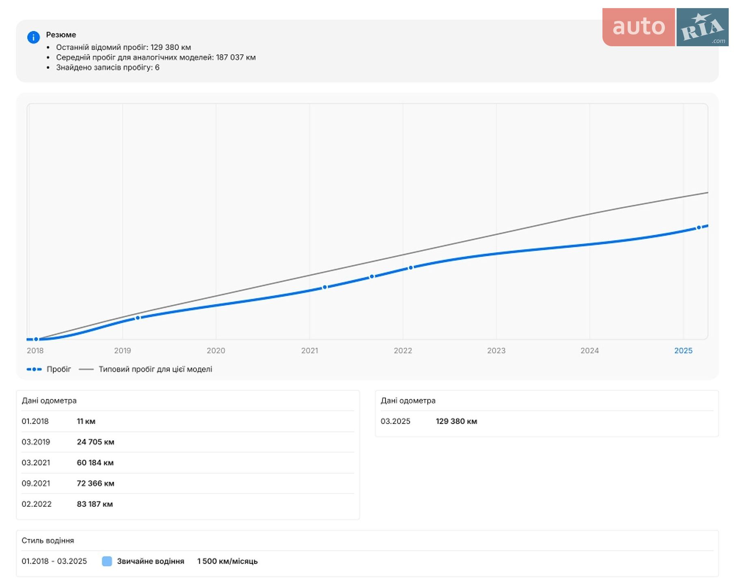Click the 03.2021 odometer date
Viewport: 736px width, 584px height.
tap(36, 463)
